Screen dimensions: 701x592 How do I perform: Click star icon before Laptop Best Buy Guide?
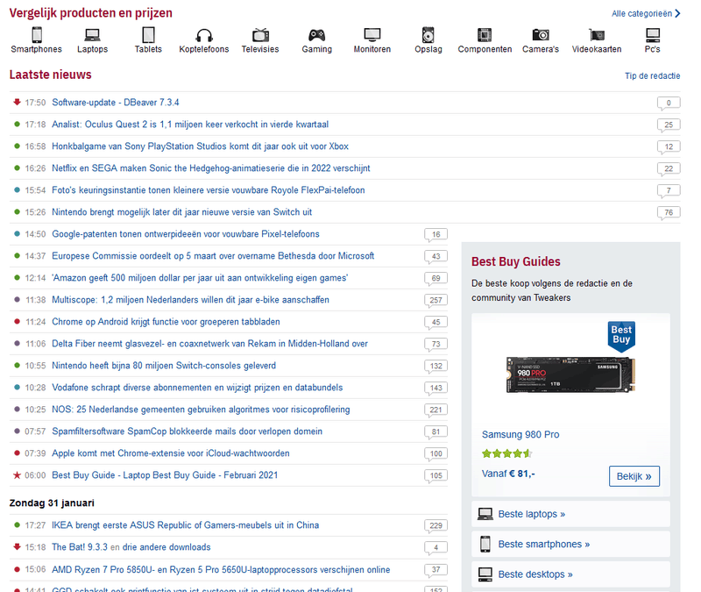[17, 475]
